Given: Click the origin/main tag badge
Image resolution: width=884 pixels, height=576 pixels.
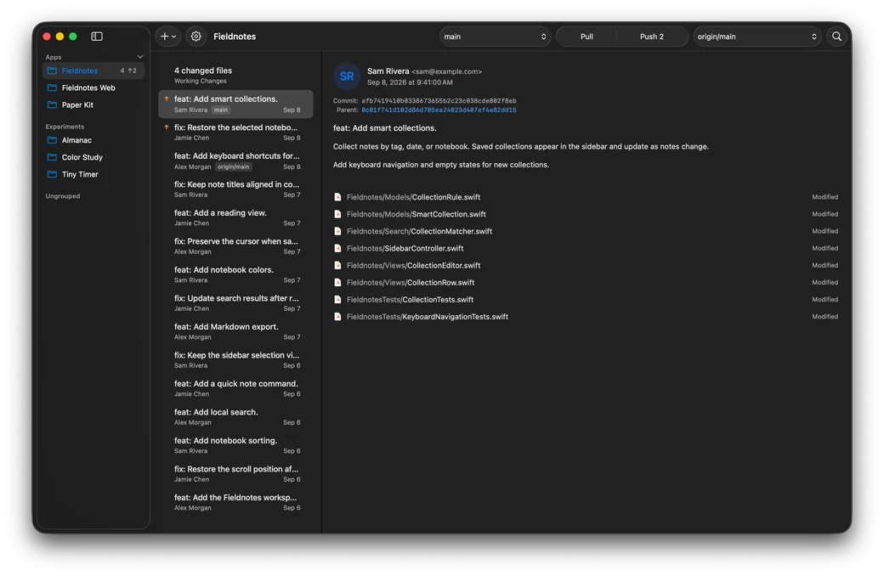Looking at the screenshot, I should point(234,167).
